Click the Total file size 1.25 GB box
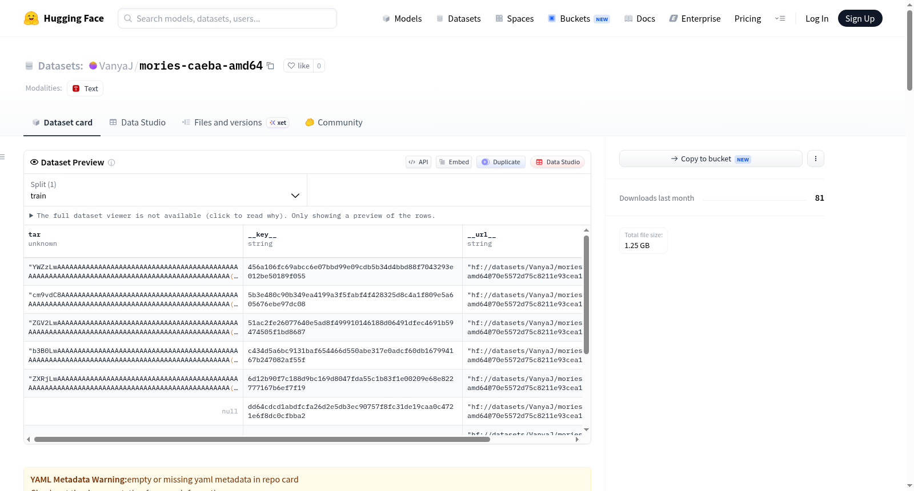 click(643, 240)
